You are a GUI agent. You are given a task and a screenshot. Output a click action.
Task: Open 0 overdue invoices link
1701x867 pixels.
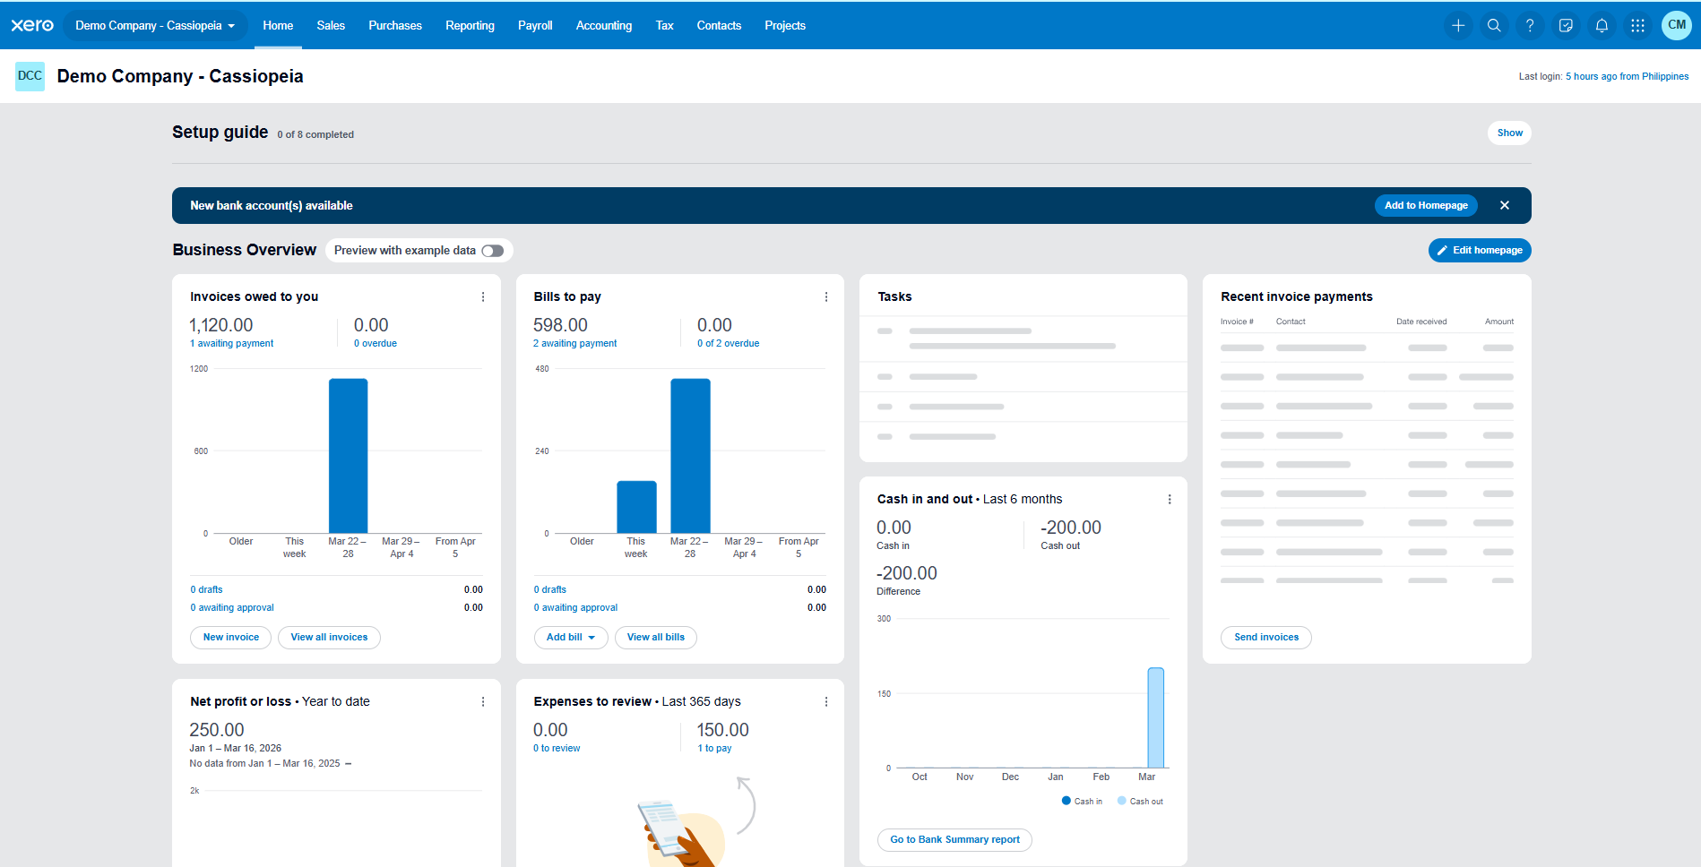pyautogui.click(x=376, y=343)
